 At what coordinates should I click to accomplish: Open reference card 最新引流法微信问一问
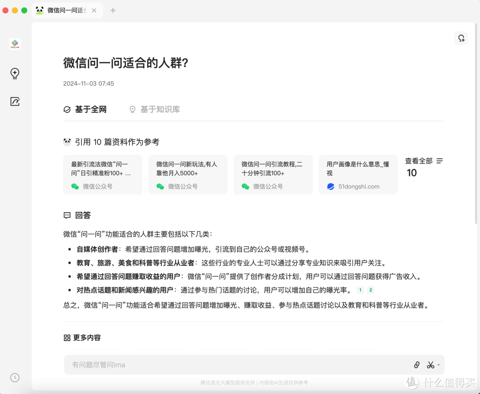click(x=103, y=175)
